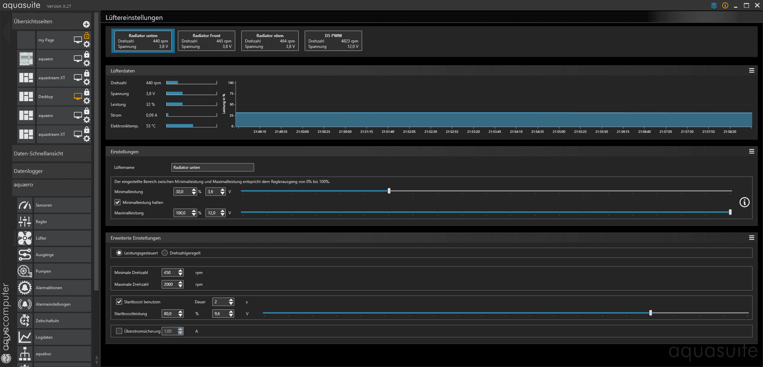Open the Daten-Schnellansicht section
763x367 pixels.
click(52, 153)
